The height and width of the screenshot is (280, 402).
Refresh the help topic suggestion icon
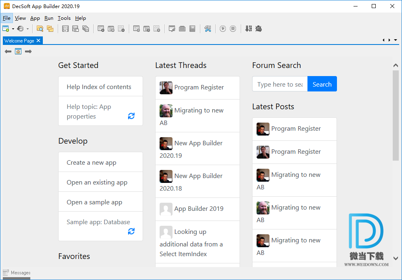131,116
